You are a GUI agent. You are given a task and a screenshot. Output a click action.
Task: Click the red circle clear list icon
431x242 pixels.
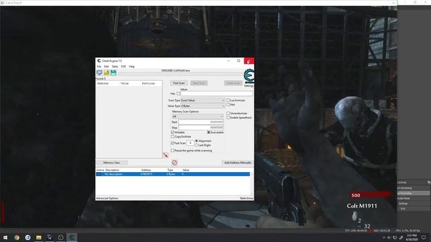click(174, 163)
